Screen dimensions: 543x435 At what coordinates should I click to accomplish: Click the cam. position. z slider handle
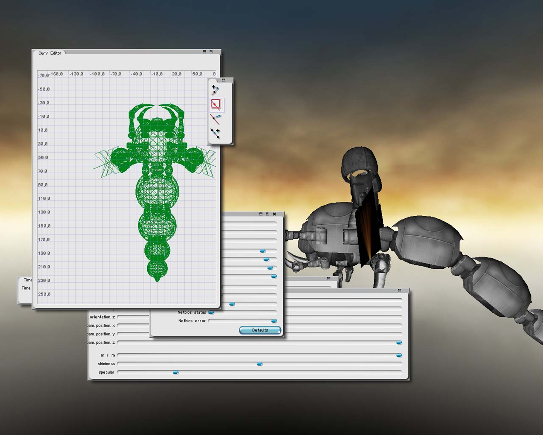pyautogui.click(x=399, y=343)
